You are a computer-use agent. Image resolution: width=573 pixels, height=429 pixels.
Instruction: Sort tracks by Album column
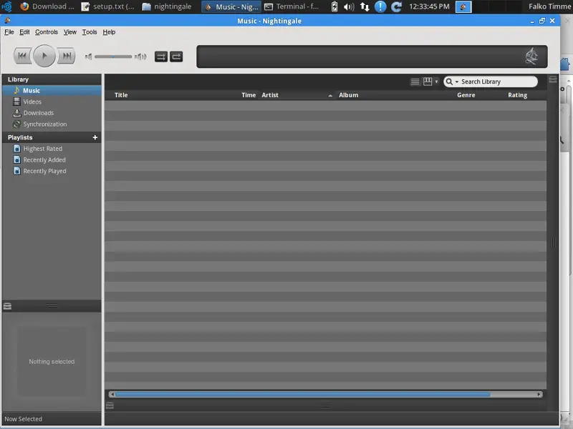coord(348,95)
